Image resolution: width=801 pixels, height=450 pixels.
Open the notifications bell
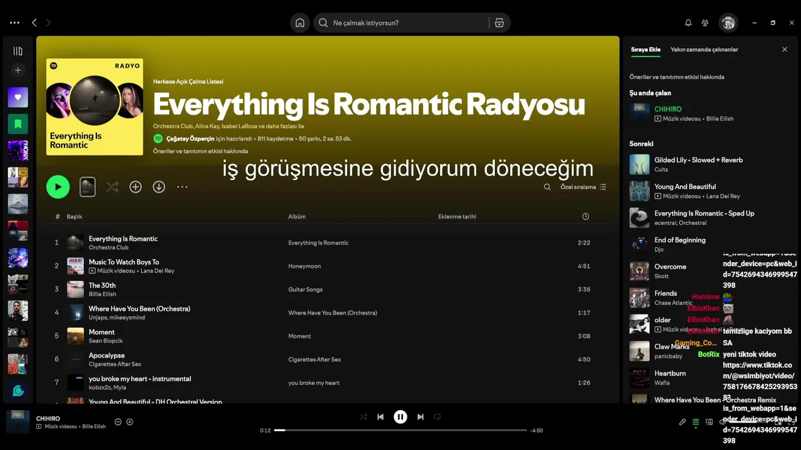tap(688, 22)
